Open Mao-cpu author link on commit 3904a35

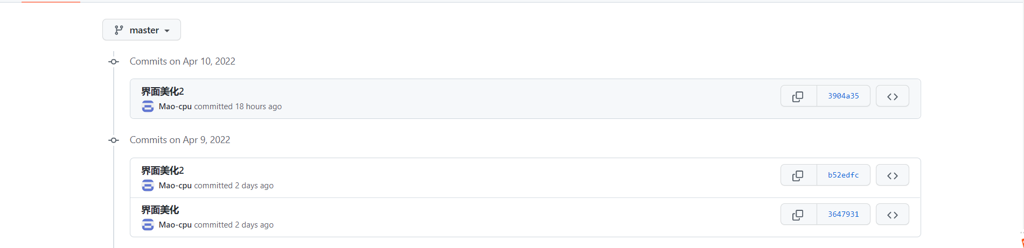point(175,107)
